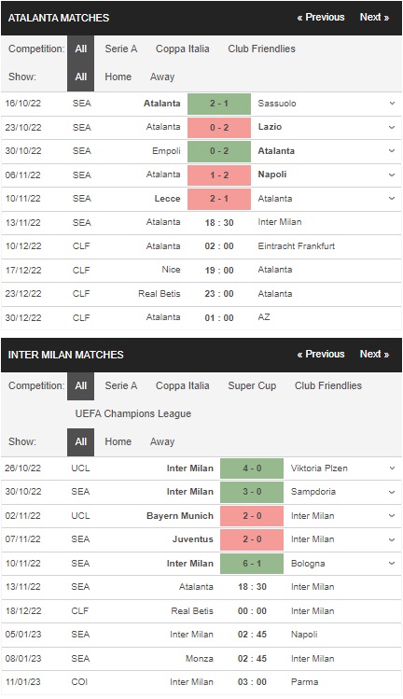
Task: Expand the Atalanta vs Lazio match details
Action: 392,127
